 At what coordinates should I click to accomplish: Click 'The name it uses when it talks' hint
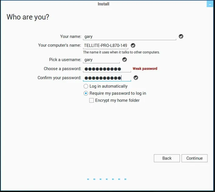point(121,52)
